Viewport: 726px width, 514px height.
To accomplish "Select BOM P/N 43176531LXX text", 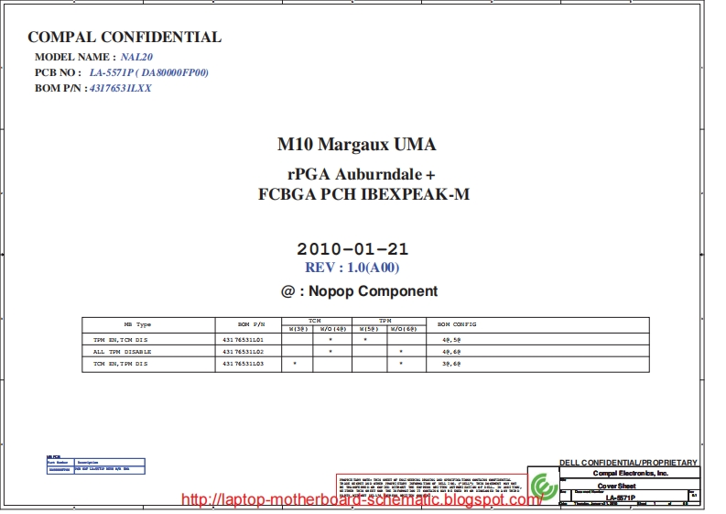I will 121,88.
